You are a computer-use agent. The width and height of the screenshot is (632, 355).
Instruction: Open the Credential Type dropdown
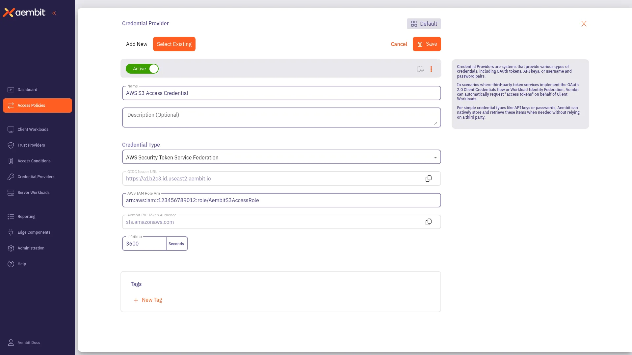point(281,157)
